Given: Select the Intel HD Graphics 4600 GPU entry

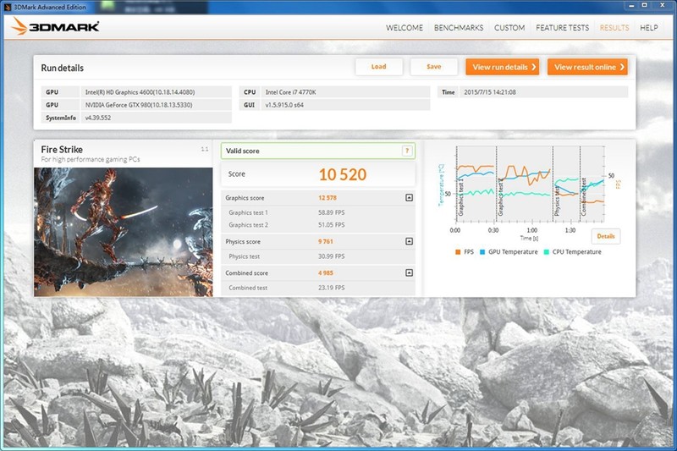Looking at the screenshot, I should (x=140, y=92).
